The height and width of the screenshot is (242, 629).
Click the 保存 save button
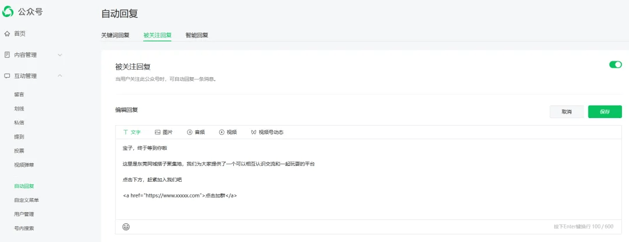(x=604, y=112)
